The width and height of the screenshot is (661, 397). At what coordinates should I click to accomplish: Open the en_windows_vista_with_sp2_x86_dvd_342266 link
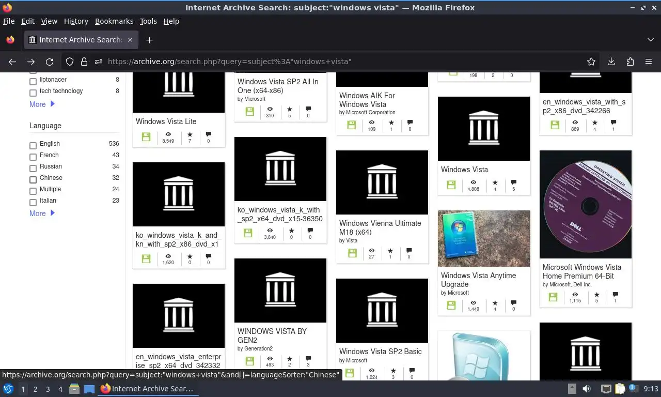point(584,106)
